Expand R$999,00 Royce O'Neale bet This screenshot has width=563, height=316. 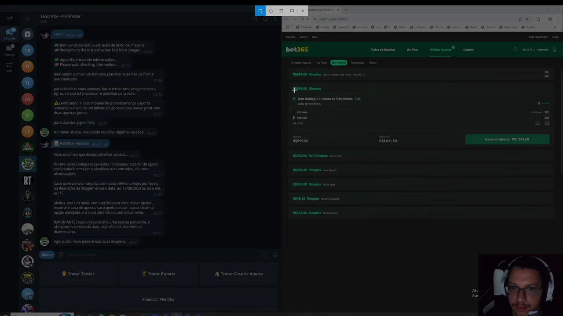tap(421, 75)
